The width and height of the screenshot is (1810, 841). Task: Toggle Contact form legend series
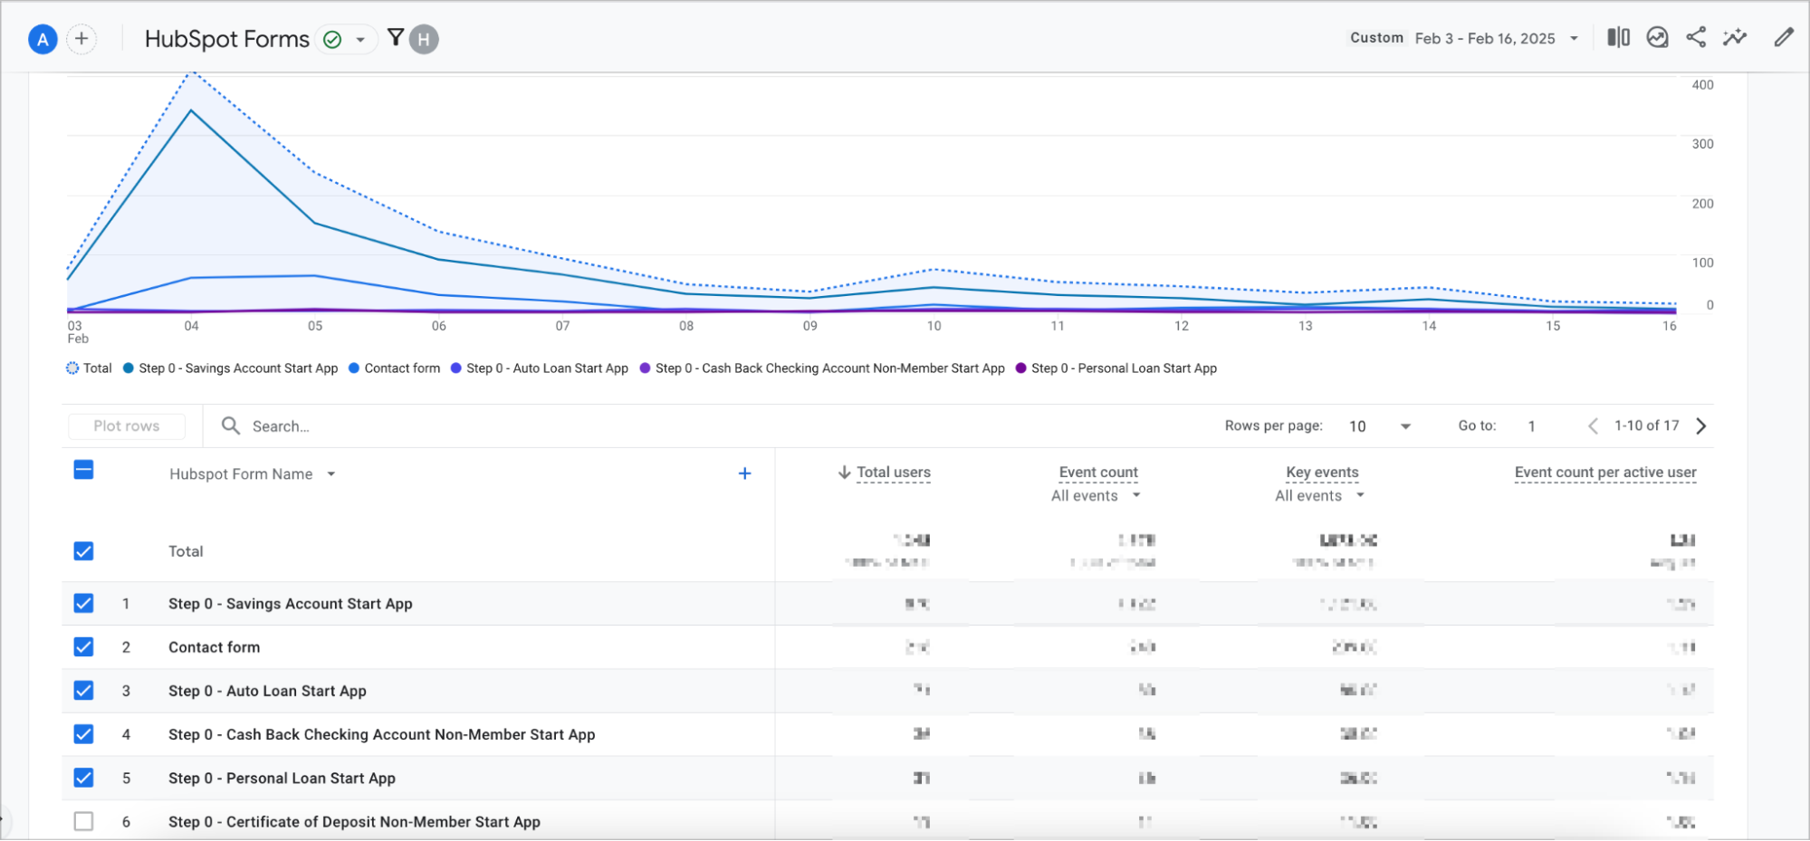(394, 368)
